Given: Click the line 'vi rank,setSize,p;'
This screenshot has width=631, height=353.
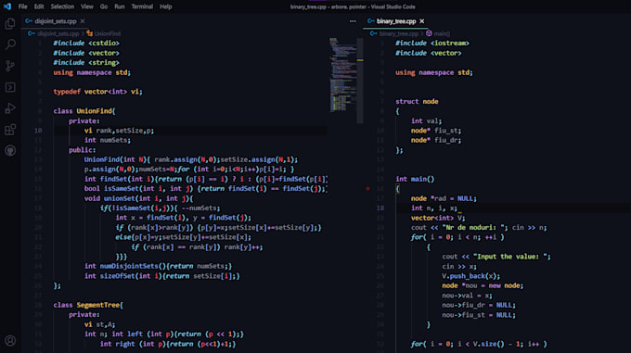Looking at the screenshot, I should (119, 131).
